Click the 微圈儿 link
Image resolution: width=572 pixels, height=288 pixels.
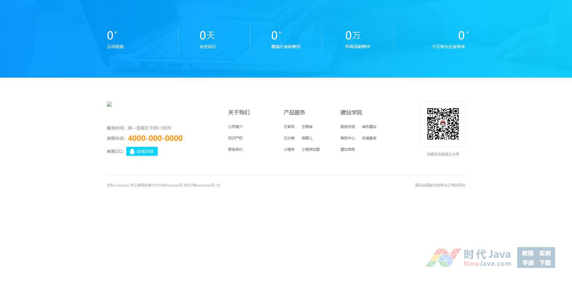click(x=307, y=138)
